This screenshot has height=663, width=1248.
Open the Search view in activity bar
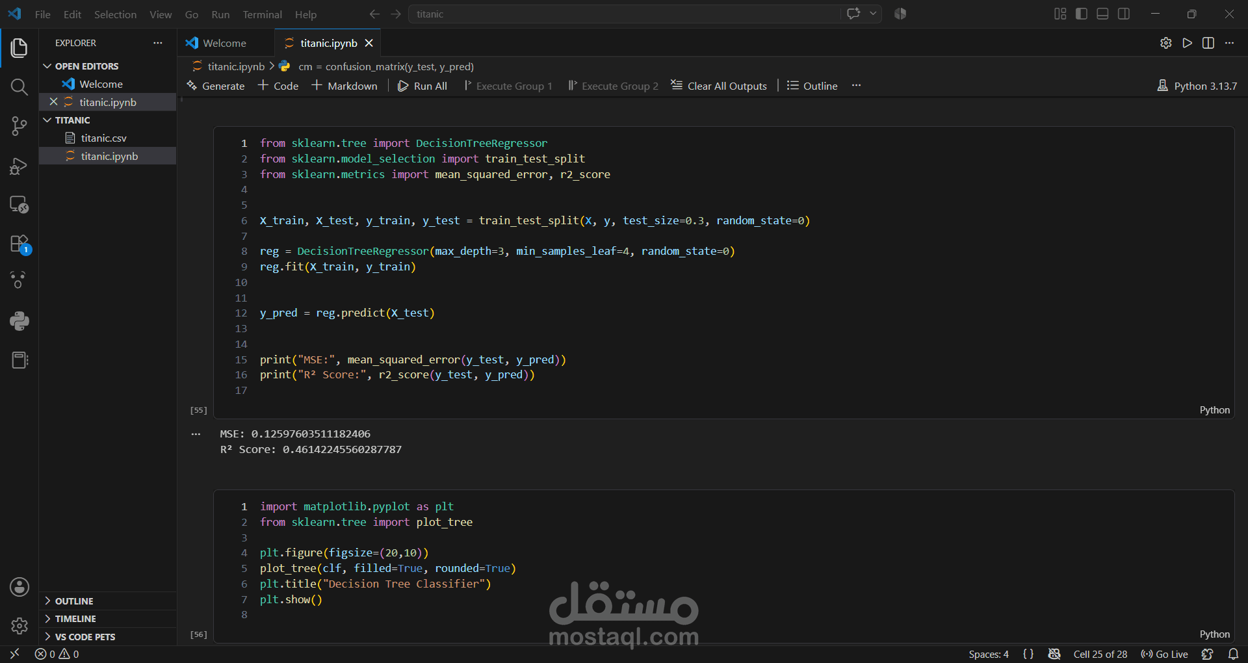point(19,87)
